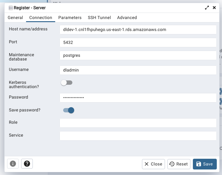Click the server icon in dialog title
The image size is (222, 175).
click(10, 8)
